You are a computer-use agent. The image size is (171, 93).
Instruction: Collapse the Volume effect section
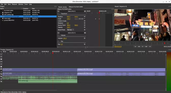pyautogui.click(x=58, y=35)
